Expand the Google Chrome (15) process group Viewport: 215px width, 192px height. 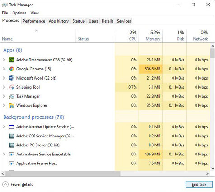[x=4, y=69]
